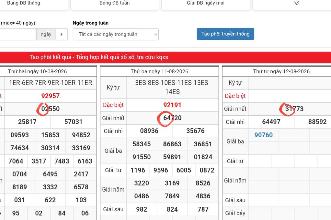Click sixth prize number 622
The image size is (331, 220).
click(x=50, y=200)
